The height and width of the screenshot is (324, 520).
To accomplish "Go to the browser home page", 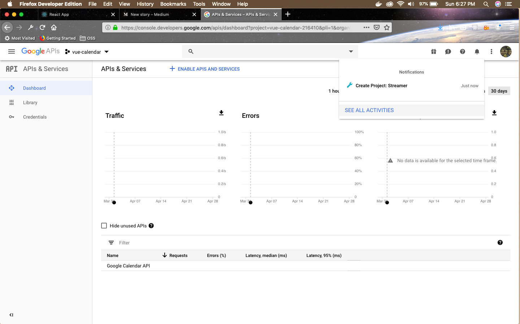I will pyautogui.click(x=54, y=27).
